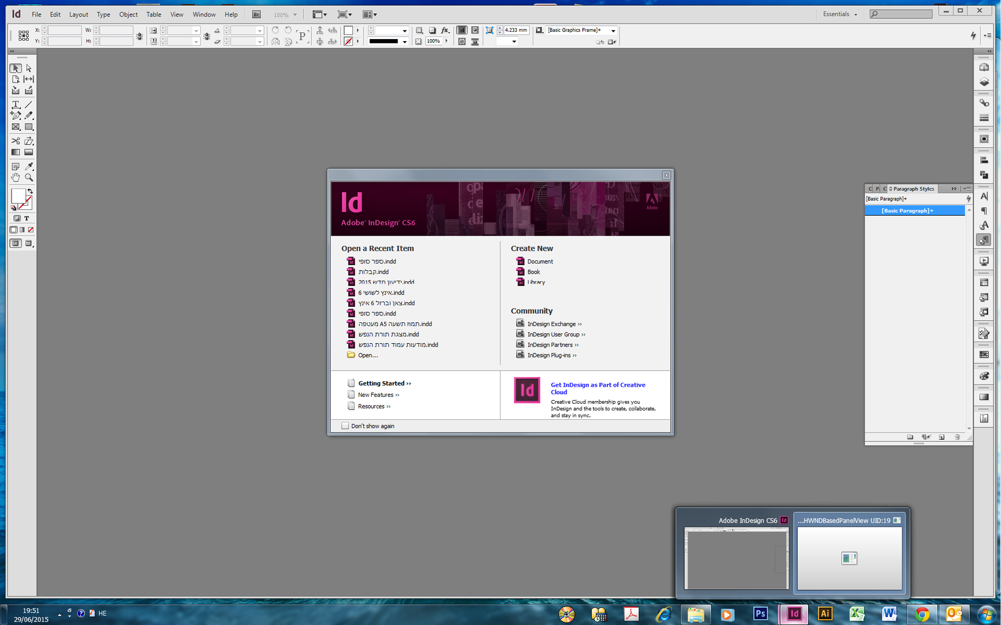The height and width of the screenshot is (625, 1001).
Task: Click the Fill color box in toolbox
Action: point(18,196)
